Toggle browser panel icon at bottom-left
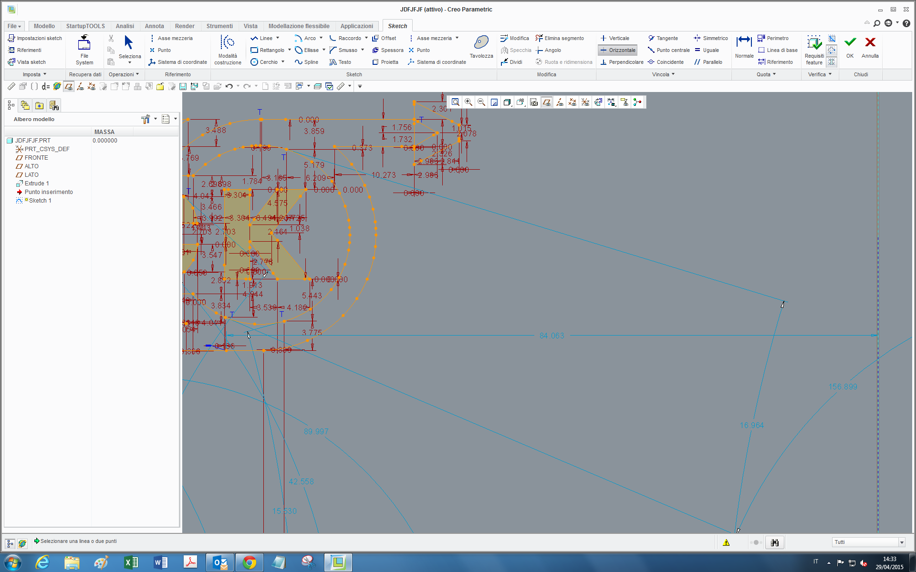 click(x=22, y=543)
